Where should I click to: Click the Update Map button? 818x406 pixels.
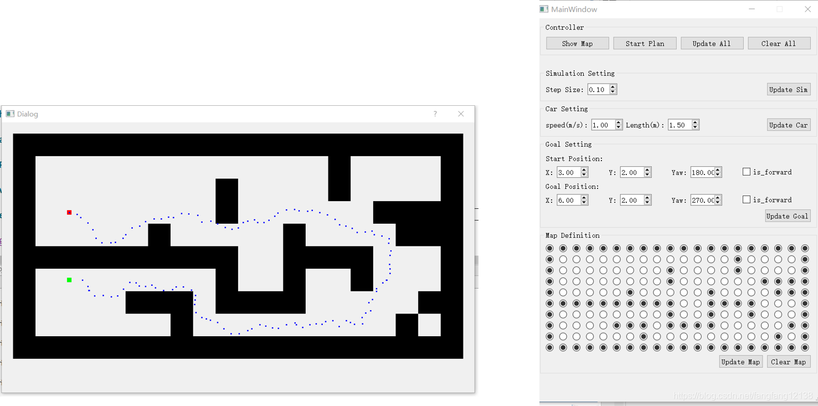(x=740, y=362)
